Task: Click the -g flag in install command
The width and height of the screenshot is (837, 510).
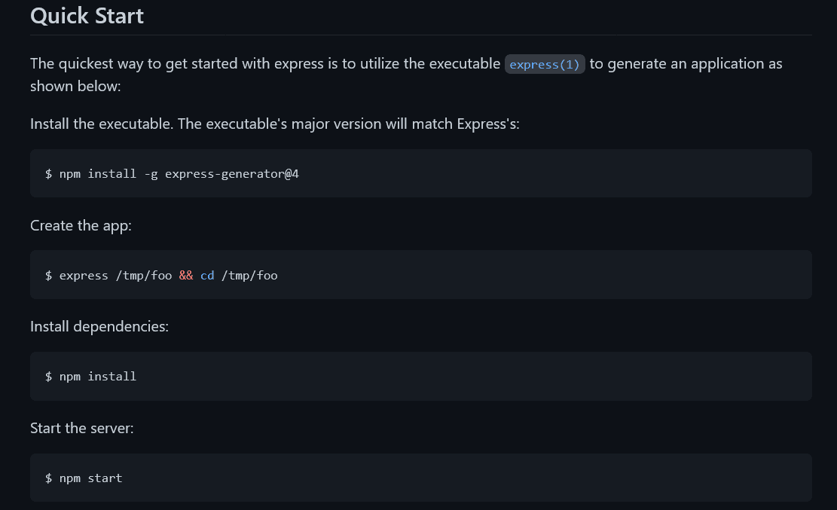Action: [x=151, y=174]
